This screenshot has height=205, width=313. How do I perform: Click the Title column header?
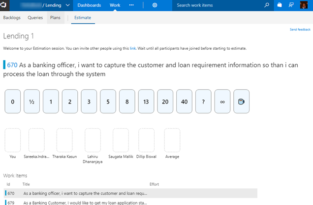26,184
